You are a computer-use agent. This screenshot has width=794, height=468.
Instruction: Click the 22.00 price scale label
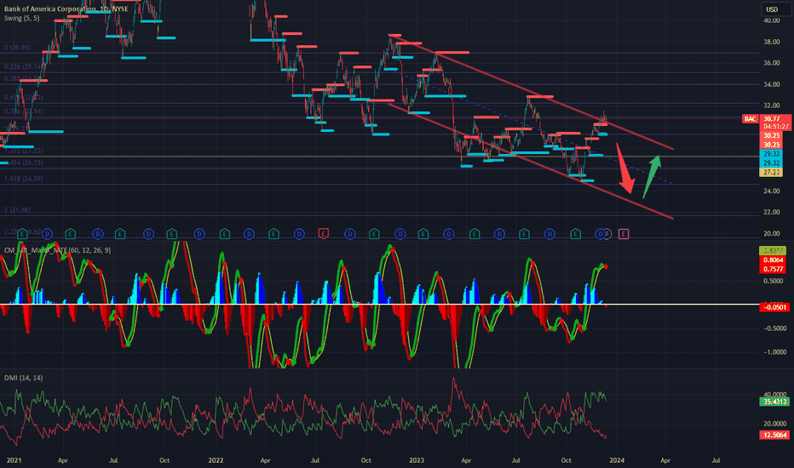pyautogui.click(x=772, y=212)
